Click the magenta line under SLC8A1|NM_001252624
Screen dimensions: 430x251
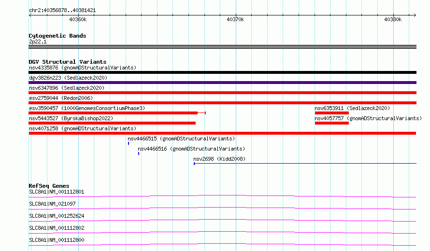222,220
